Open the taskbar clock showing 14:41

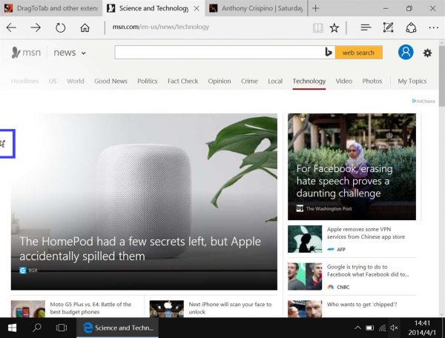[422, 328]
